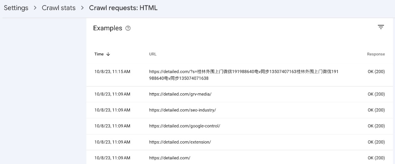Open the ?s= search query URL row

[239, 75]
